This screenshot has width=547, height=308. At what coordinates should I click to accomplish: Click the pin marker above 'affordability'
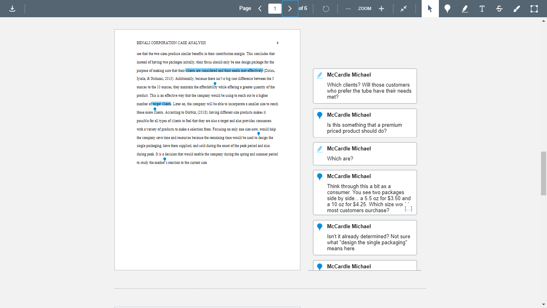coord(215,84)
